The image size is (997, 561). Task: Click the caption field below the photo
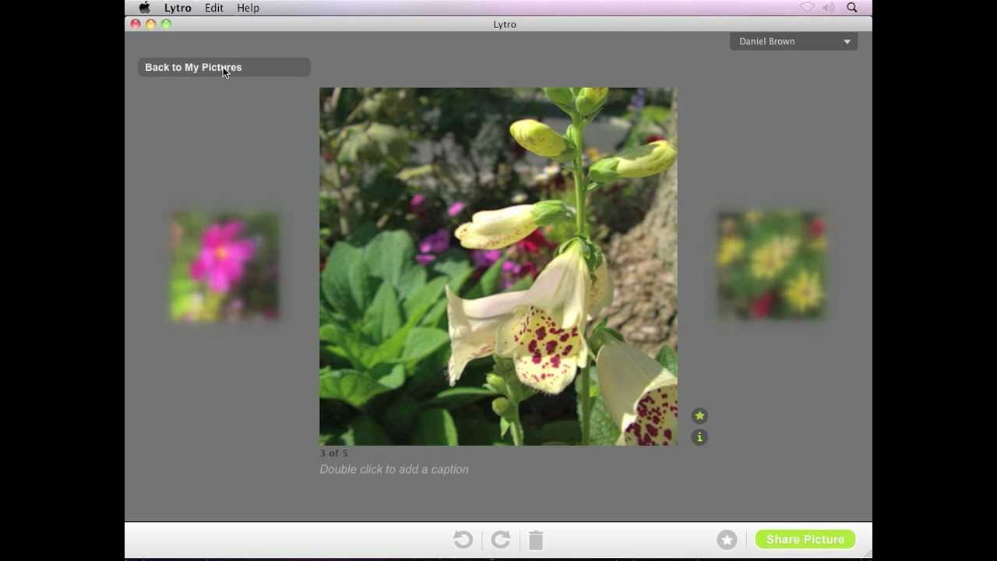click(394, 469)
